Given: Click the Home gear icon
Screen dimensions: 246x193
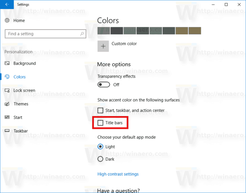Looking at the screenshot, I should coord(7,20).
